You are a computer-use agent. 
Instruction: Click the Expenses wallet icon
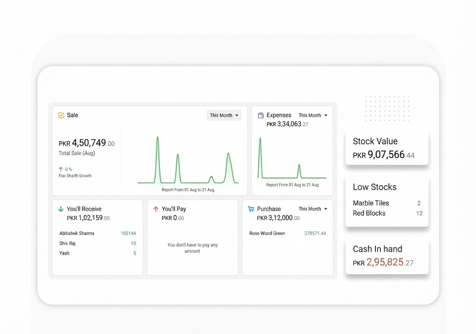point(261,115)
